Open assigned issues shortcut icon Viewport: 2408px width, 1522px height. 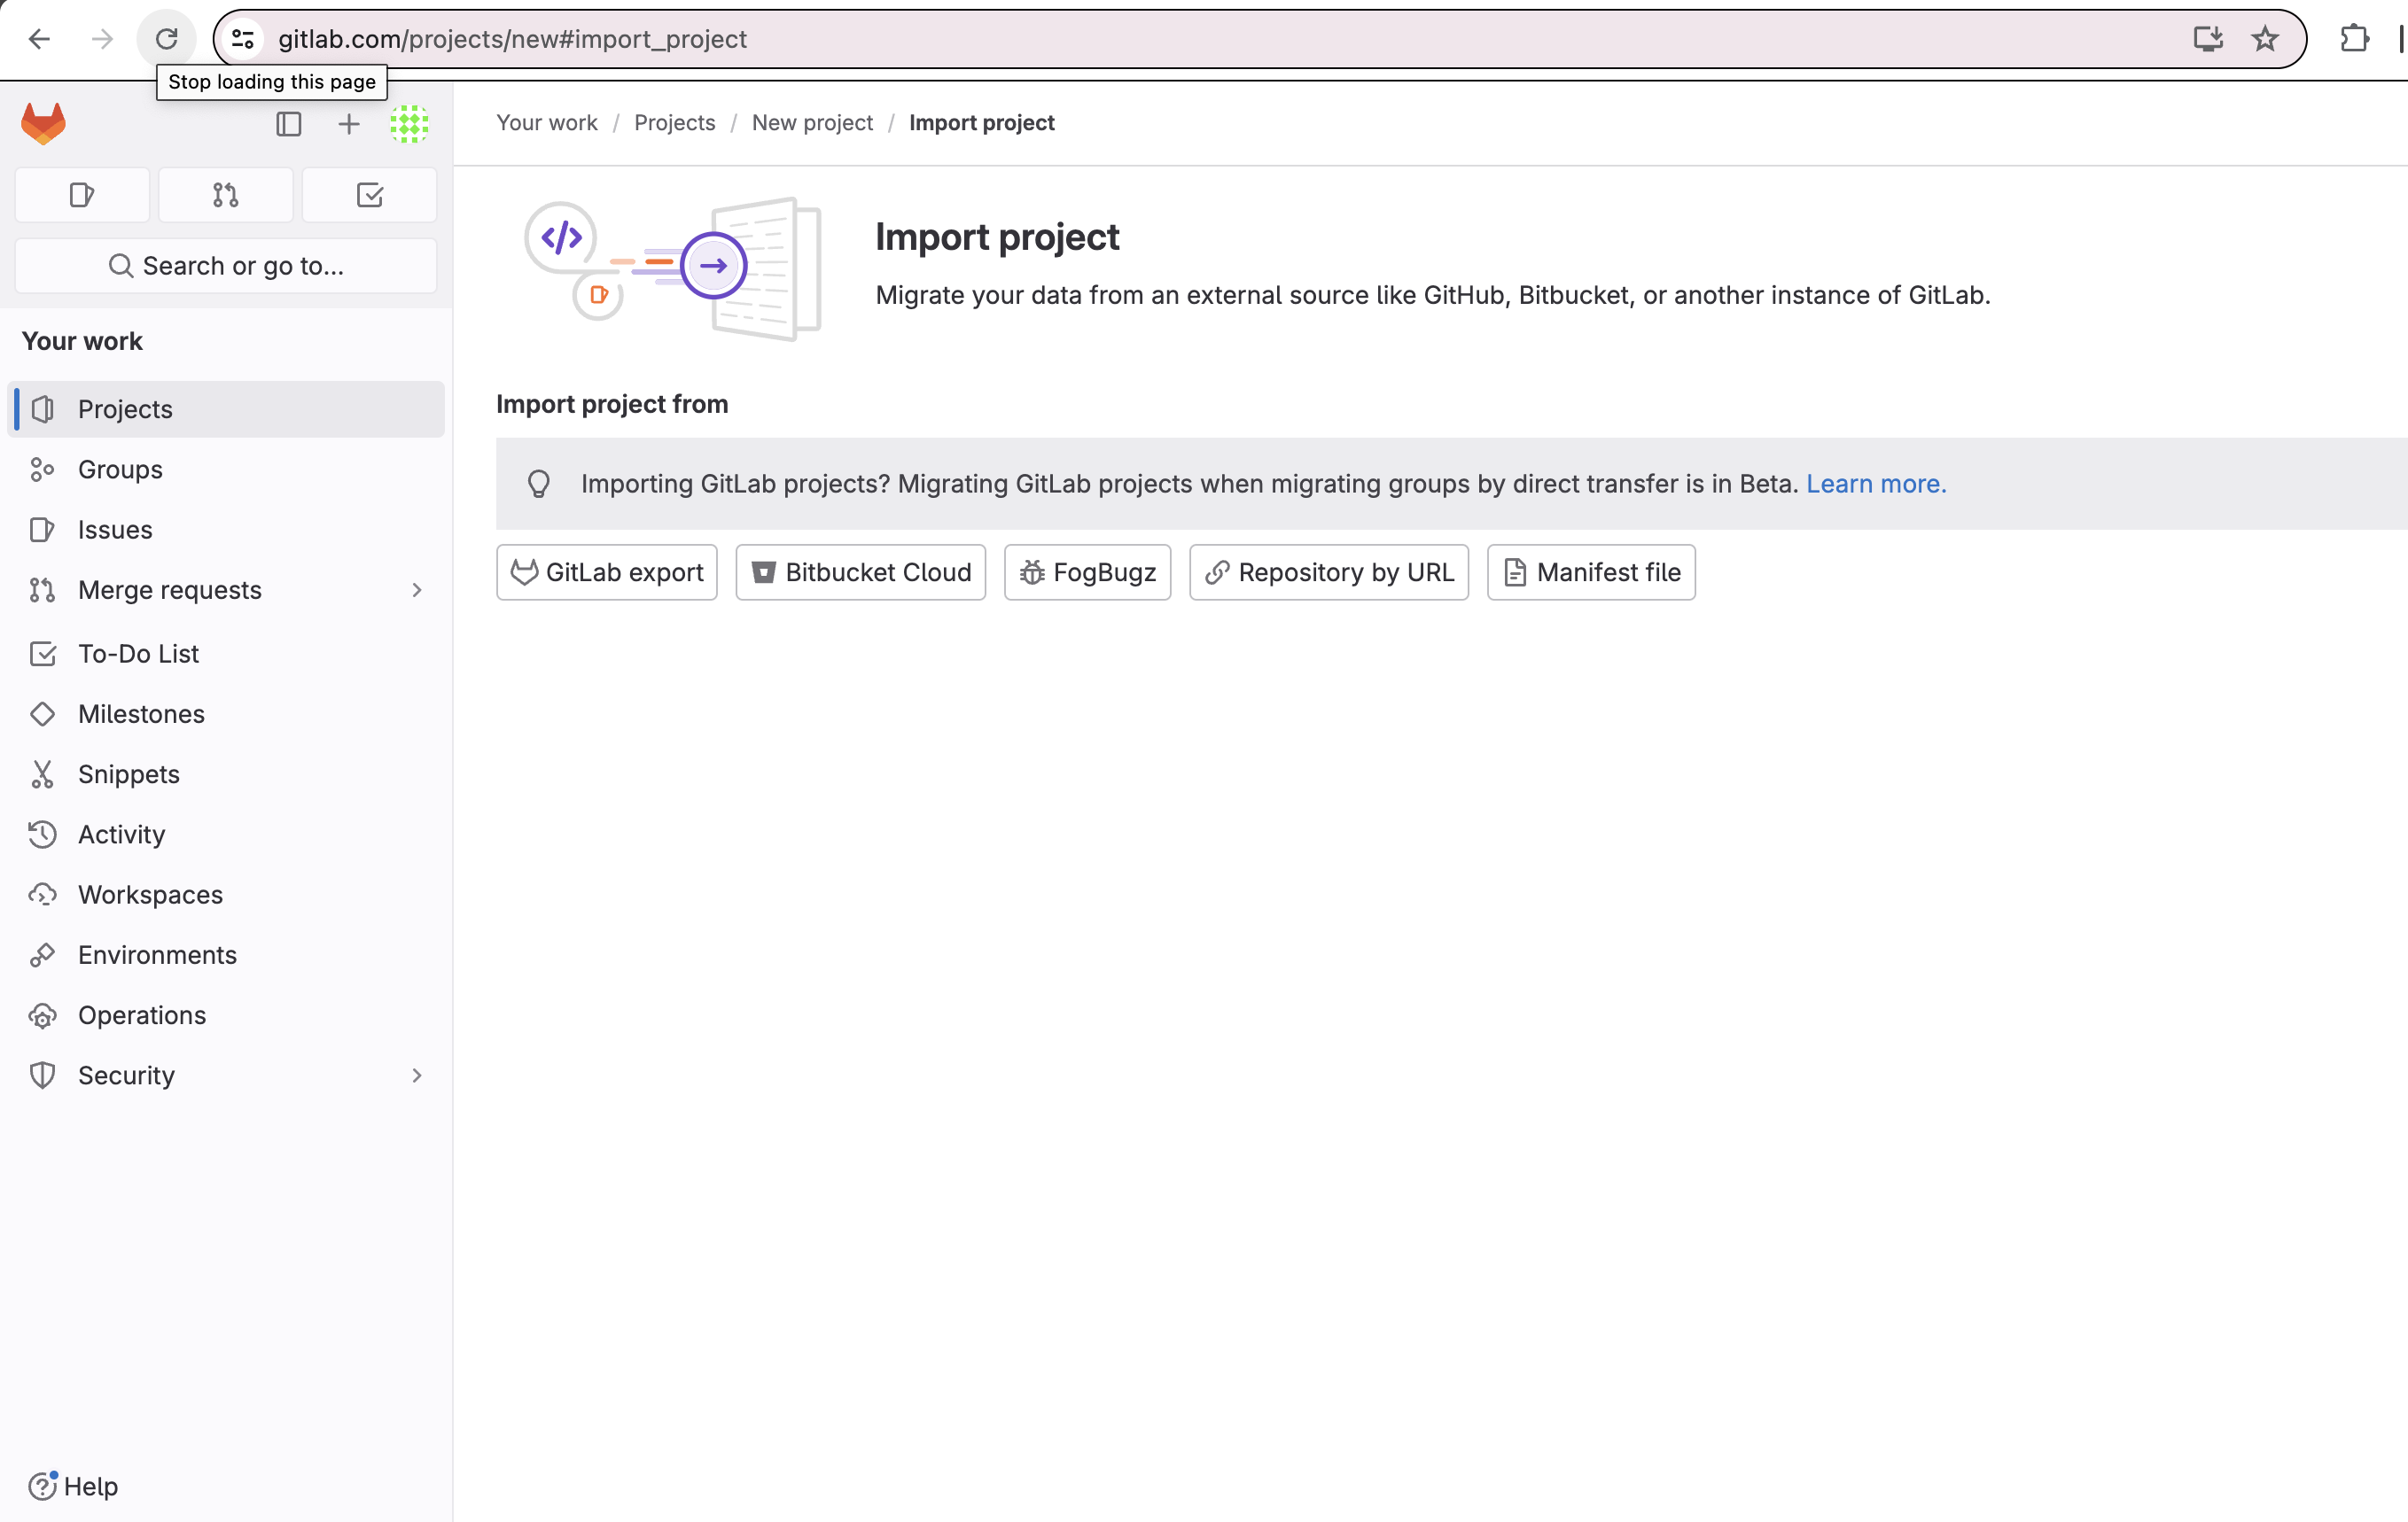coord(82,195)
